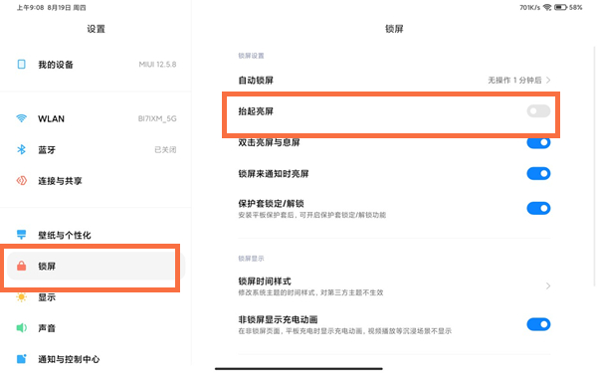Toggle 非锁屏显示充电动画 switch
Viewport: 597px width, 373px height.
538,324
